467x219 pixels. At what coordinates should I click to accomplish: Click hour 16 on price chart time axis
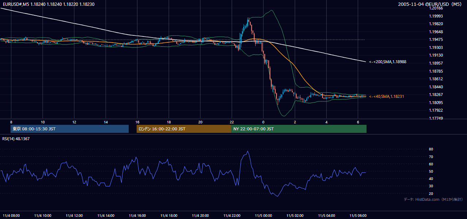137,122
